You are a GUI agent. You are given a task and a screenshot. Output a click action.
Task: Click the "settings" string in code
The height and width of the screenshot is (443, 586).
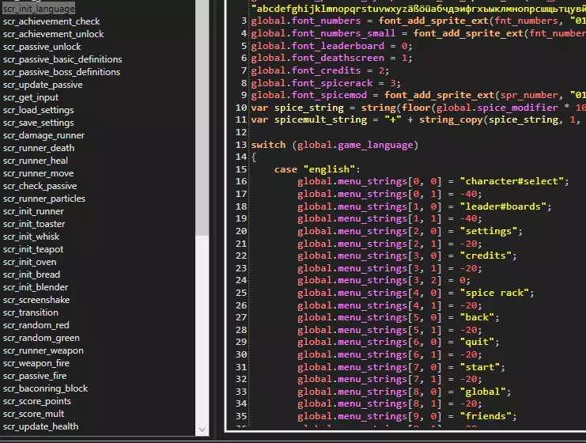point(488,231)
